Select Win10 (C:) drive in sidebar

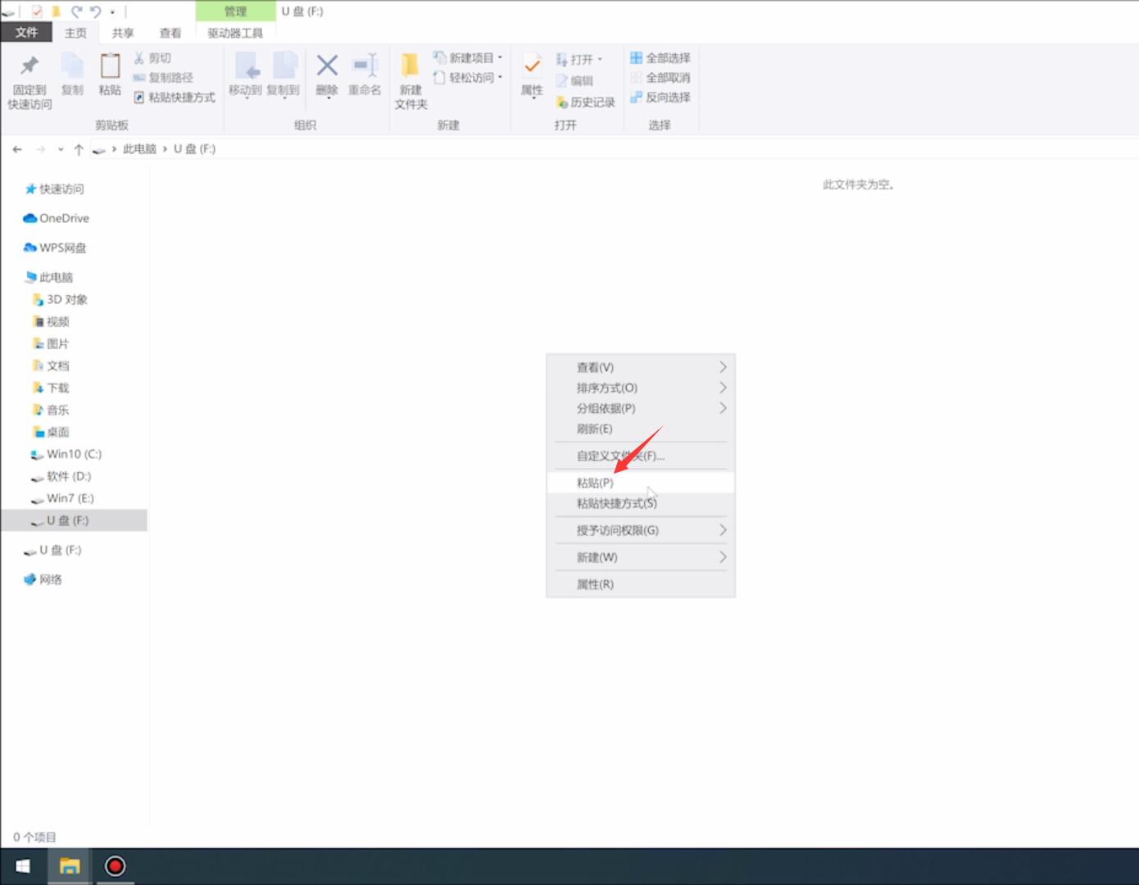pyautogui.click(x=74, y=455)
